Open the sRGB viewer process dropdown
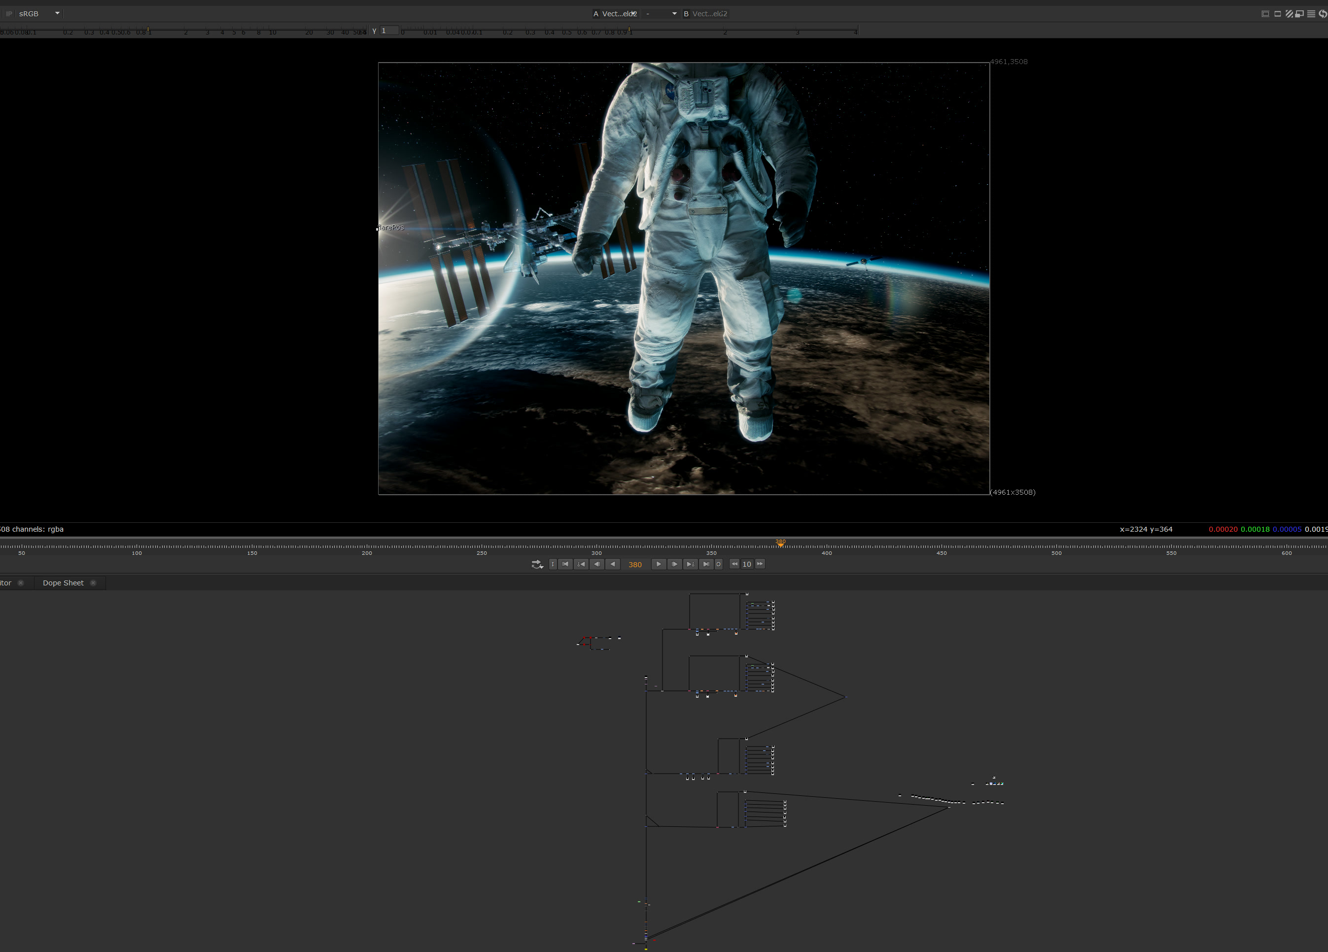This screenshot has width=1328, height=952. 39,13
